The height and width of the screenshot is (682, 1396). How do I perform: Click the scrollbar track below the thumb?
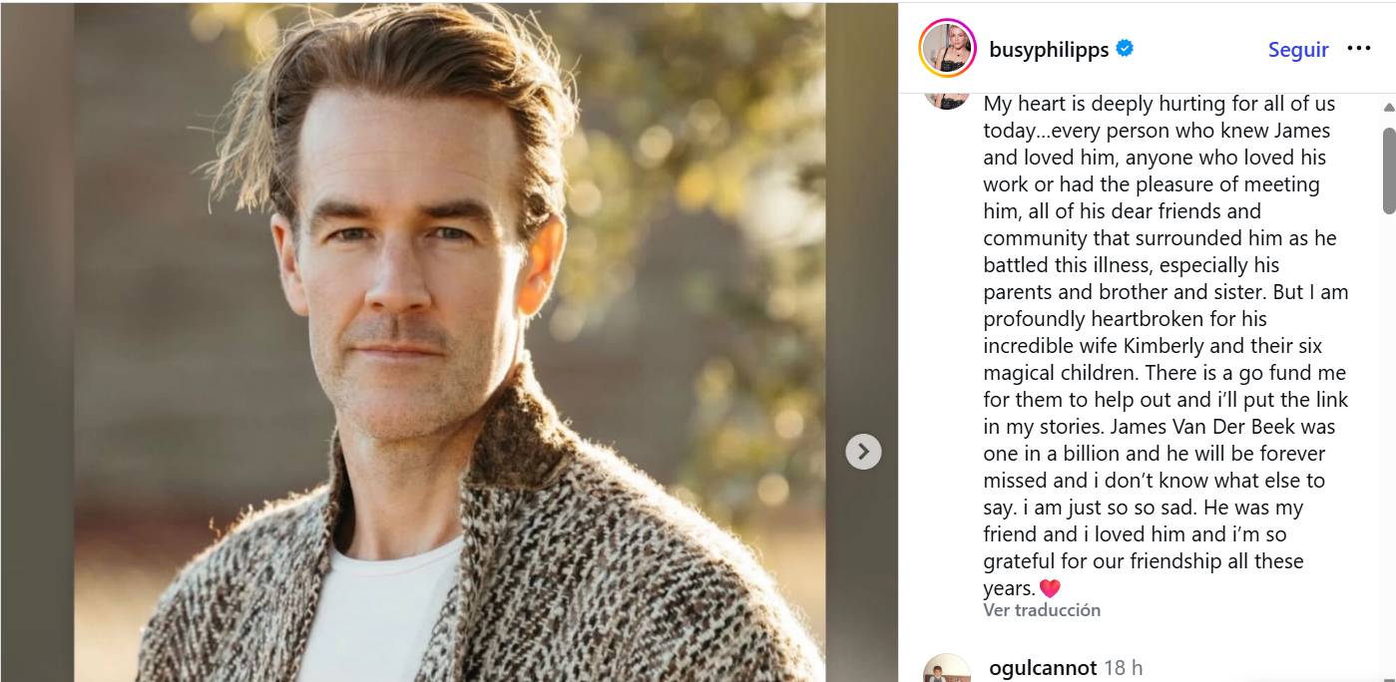pyautogui.click(x=1388, y=449)
